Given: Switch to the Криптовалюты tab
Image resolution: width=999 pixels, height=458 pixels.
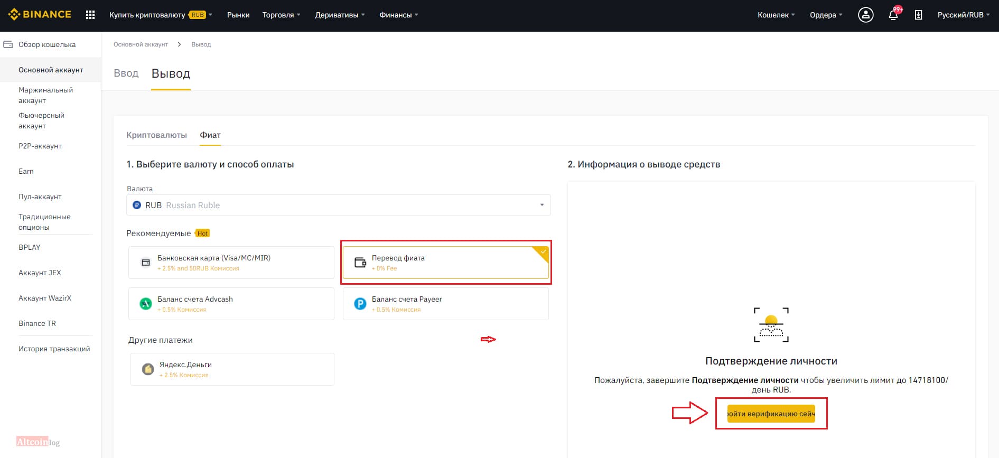Looking at the screenshot, I should click(156, 135).
